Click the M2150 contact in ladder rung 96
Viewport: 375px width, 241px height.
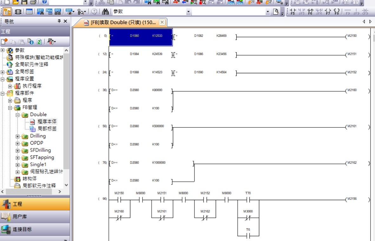119,200
